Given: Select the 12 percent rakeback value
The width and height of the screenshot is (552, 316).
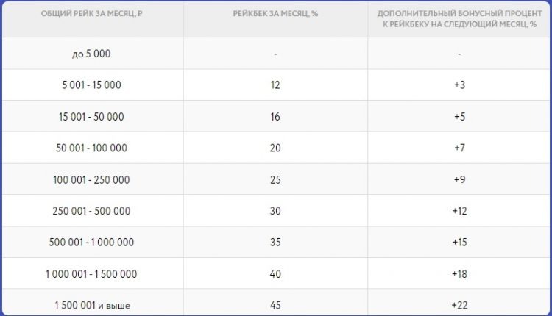Looking at the screenshot, I should tap(275, 85).
